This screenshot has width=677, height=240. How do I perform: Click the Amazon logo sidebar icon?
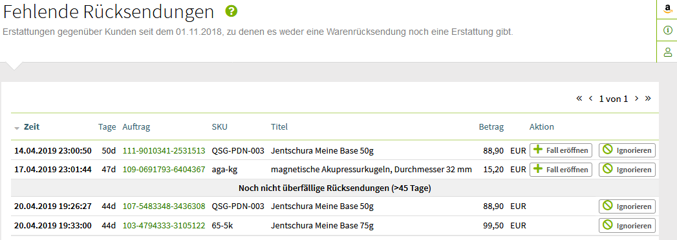coord(667,8)
